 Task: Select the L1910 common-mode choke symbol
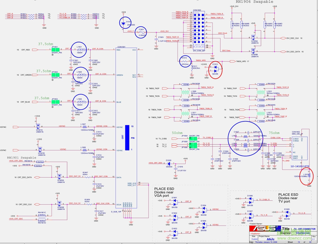(x=261, y=92)
